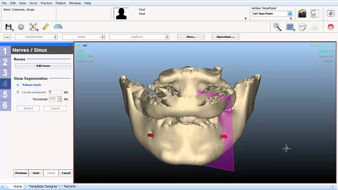
Task: Click the Home house icon
Action: (x=331, y=13)
